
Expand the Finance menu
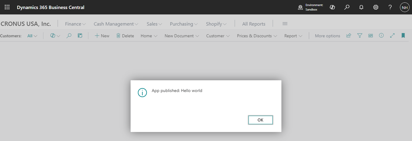coord(75,24)
